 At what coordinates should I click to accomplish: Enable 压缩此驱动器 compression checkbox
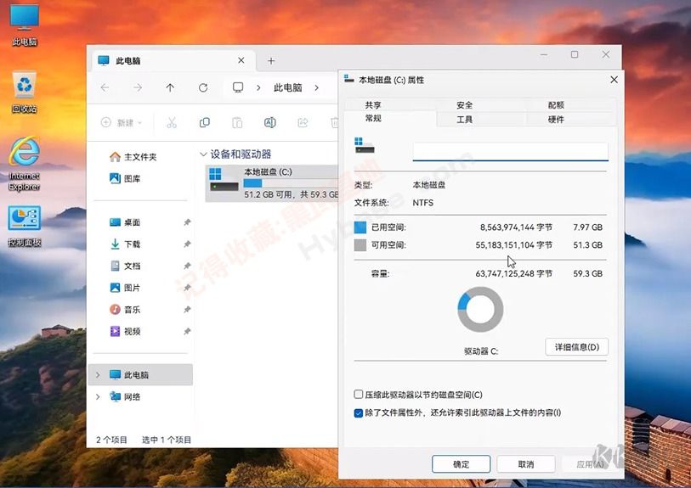tap(359, 395)
